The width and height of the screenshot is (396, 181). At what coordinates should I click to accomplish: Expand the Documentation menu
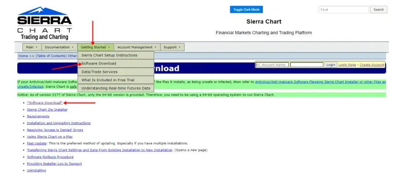click(x=59, y=47)
